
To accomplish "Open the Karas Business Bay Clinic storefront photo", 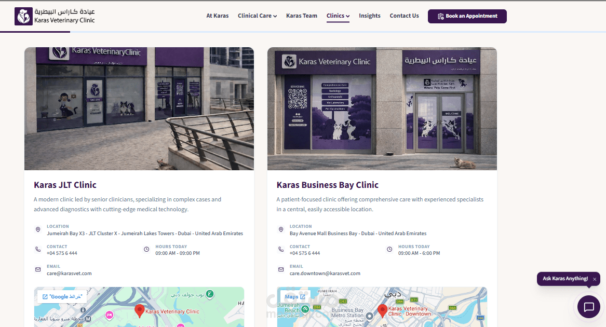I will pos(382,108).
